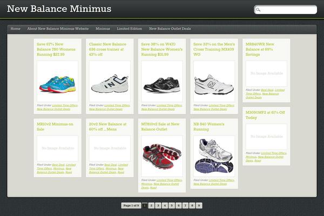Open the Limited Edition menu item
Screen dimensions: 324x216
click(130, 29)
